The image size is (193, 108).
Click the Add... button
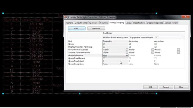tap(77, 28)
